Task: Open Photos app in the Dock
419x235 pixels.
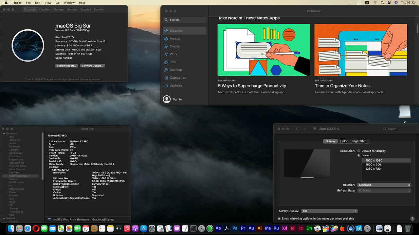Action: click(x=69, y=228)
